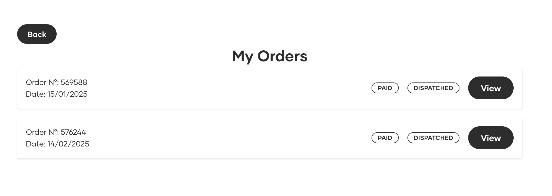Check dispatch status of the 14/02/2025 order
This screenshot has width=552, height=196.
(433, 138)
